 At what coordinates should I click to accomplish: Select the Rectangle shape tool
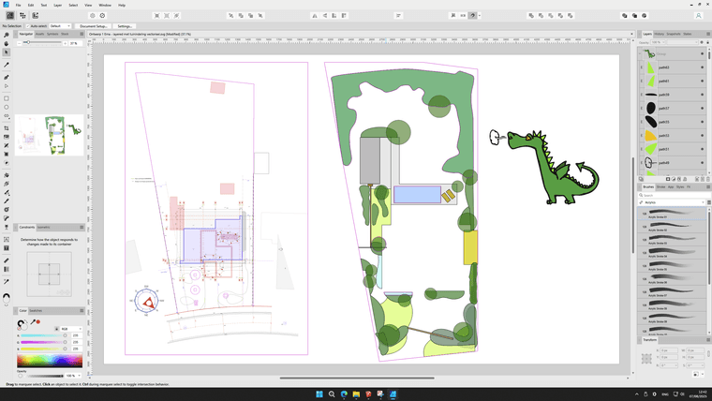[x=7, y=98]
